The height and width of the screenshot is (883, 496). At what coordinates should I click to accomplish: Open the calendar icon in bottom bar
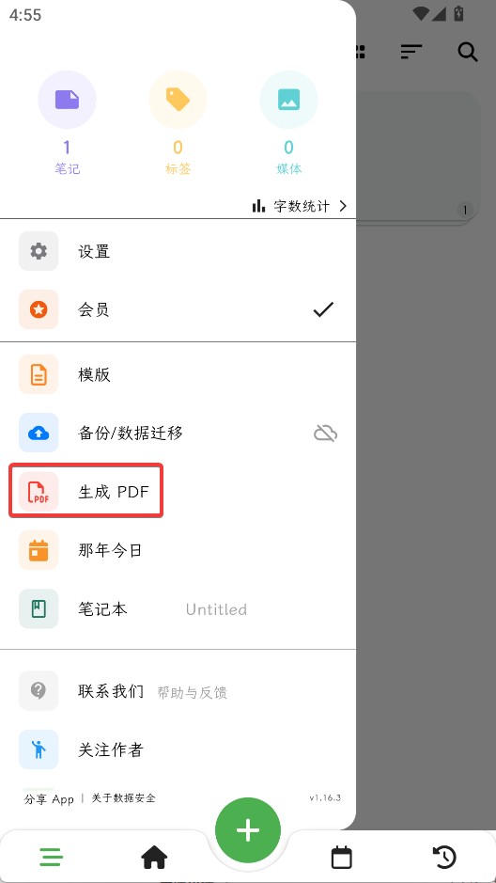341,858
